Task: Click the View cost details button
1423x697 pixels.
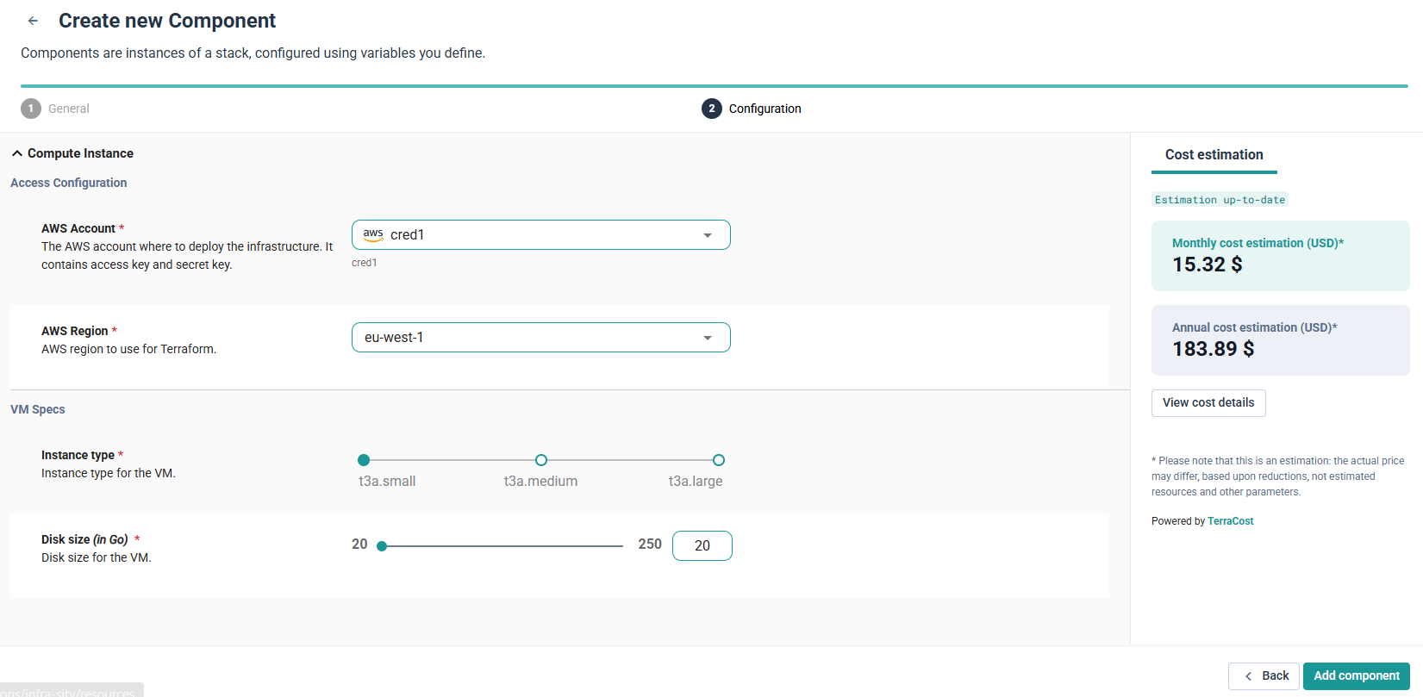Action: pos(1208,403)
